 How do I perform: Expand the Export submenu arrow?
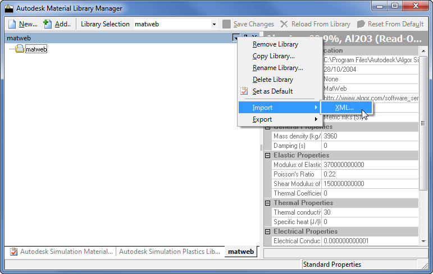pos(316,119)
